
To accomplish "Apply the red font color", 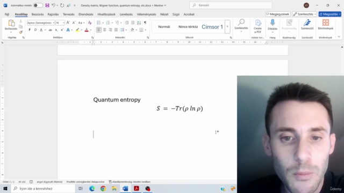I will (87, 30).
